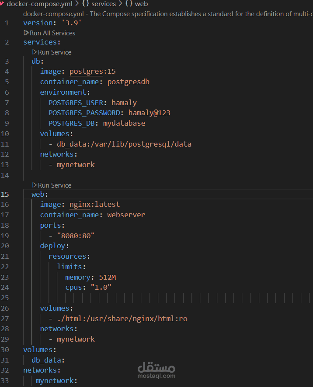Click mynetwork entry on line 29
This screenshot has width=313, height=387.
click(x=76, y=339)
